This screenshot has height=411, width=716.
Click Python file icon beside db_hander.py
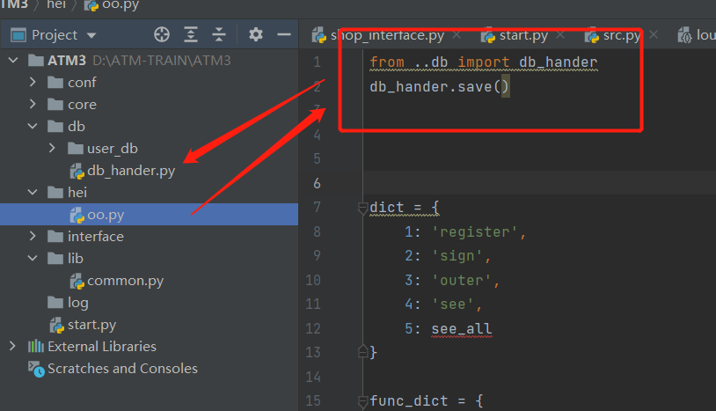[x=77, y=171]
